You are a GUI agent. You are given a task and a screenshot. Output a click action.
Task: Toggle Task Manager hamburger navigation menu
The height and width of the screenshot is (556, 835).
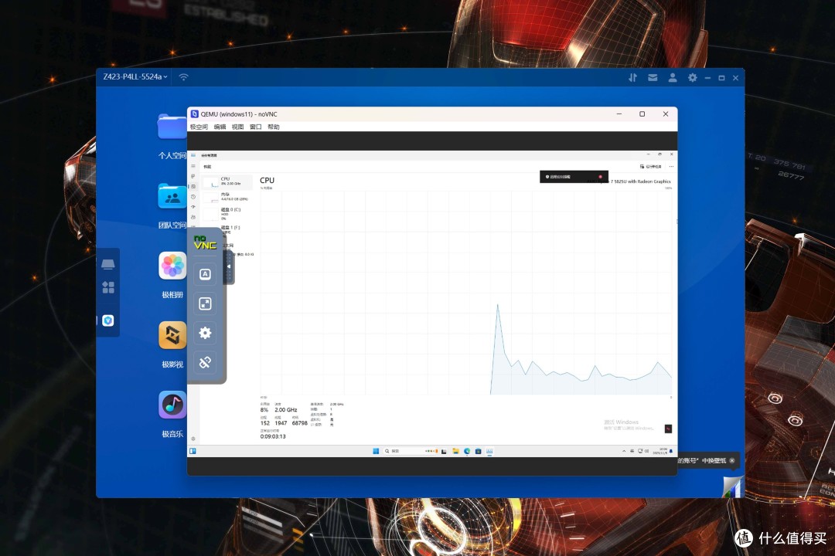[193, 166]
